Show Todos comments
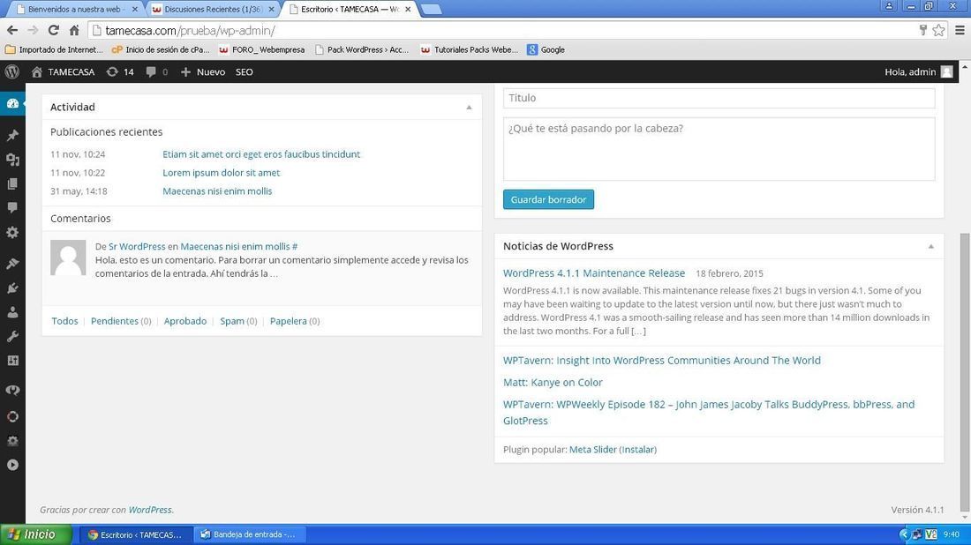The image size is (971, 545). [x=64, y=321]
